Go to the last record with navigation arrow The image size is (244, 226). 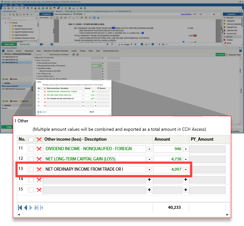pyautogui.click(x=37, y=208)
